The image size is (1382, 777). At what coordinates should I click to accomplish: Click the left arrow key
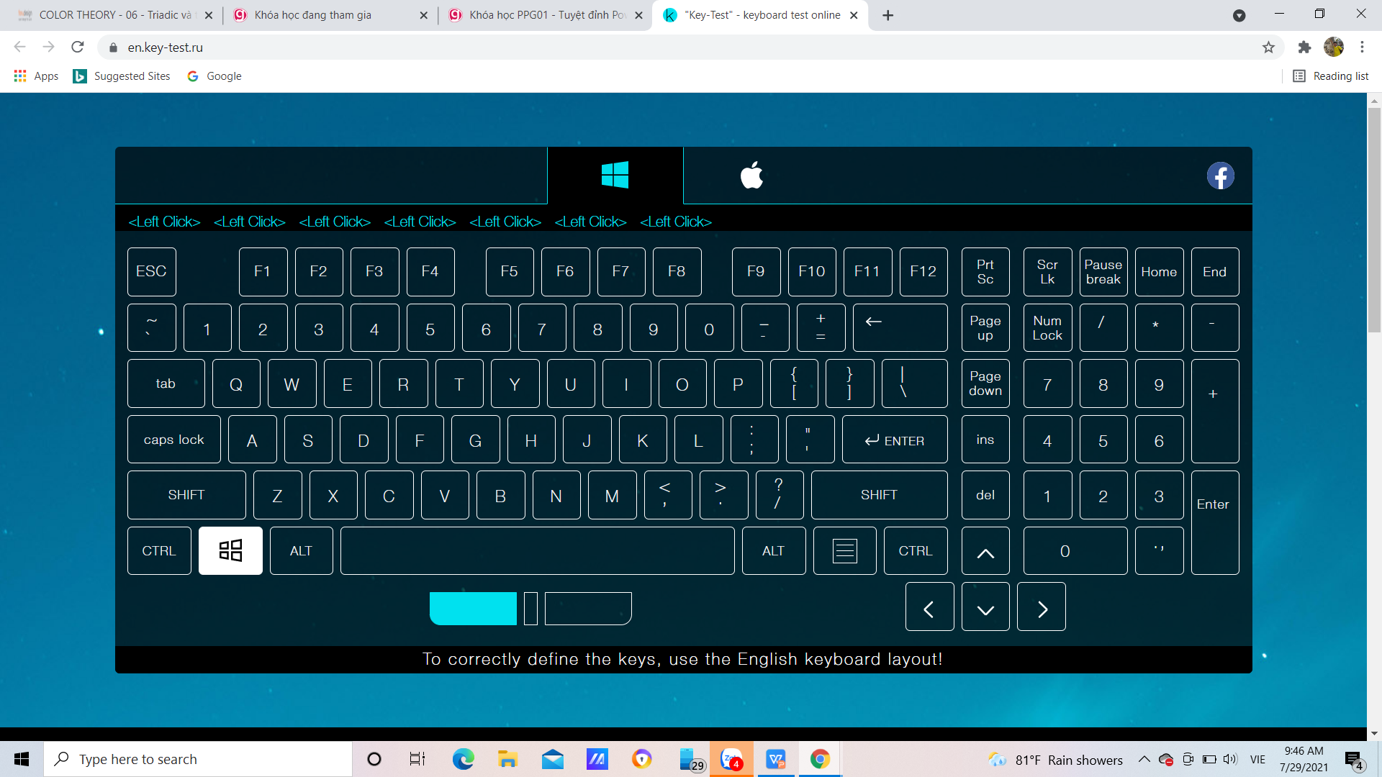coord(929,606)
